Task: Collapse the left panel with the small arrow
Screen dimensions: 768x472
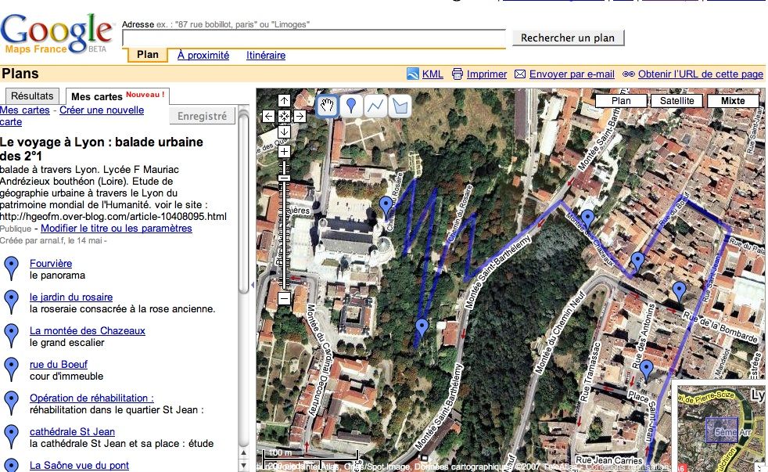Action: pyautogui.click(x=253, y=285)
